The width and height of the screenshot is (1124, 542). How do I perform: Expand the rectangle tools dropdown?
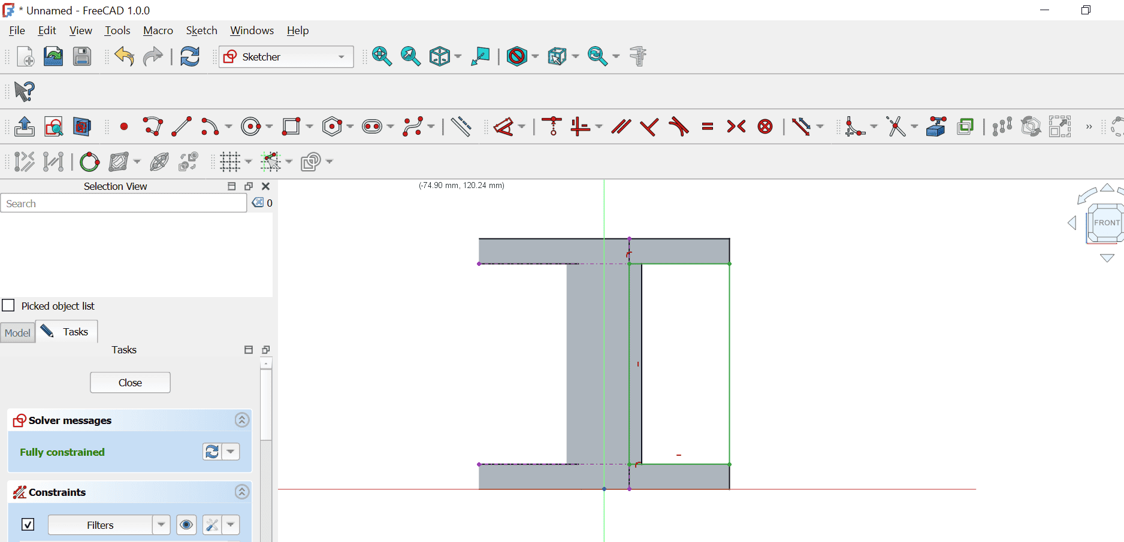(x=309, y=127)
